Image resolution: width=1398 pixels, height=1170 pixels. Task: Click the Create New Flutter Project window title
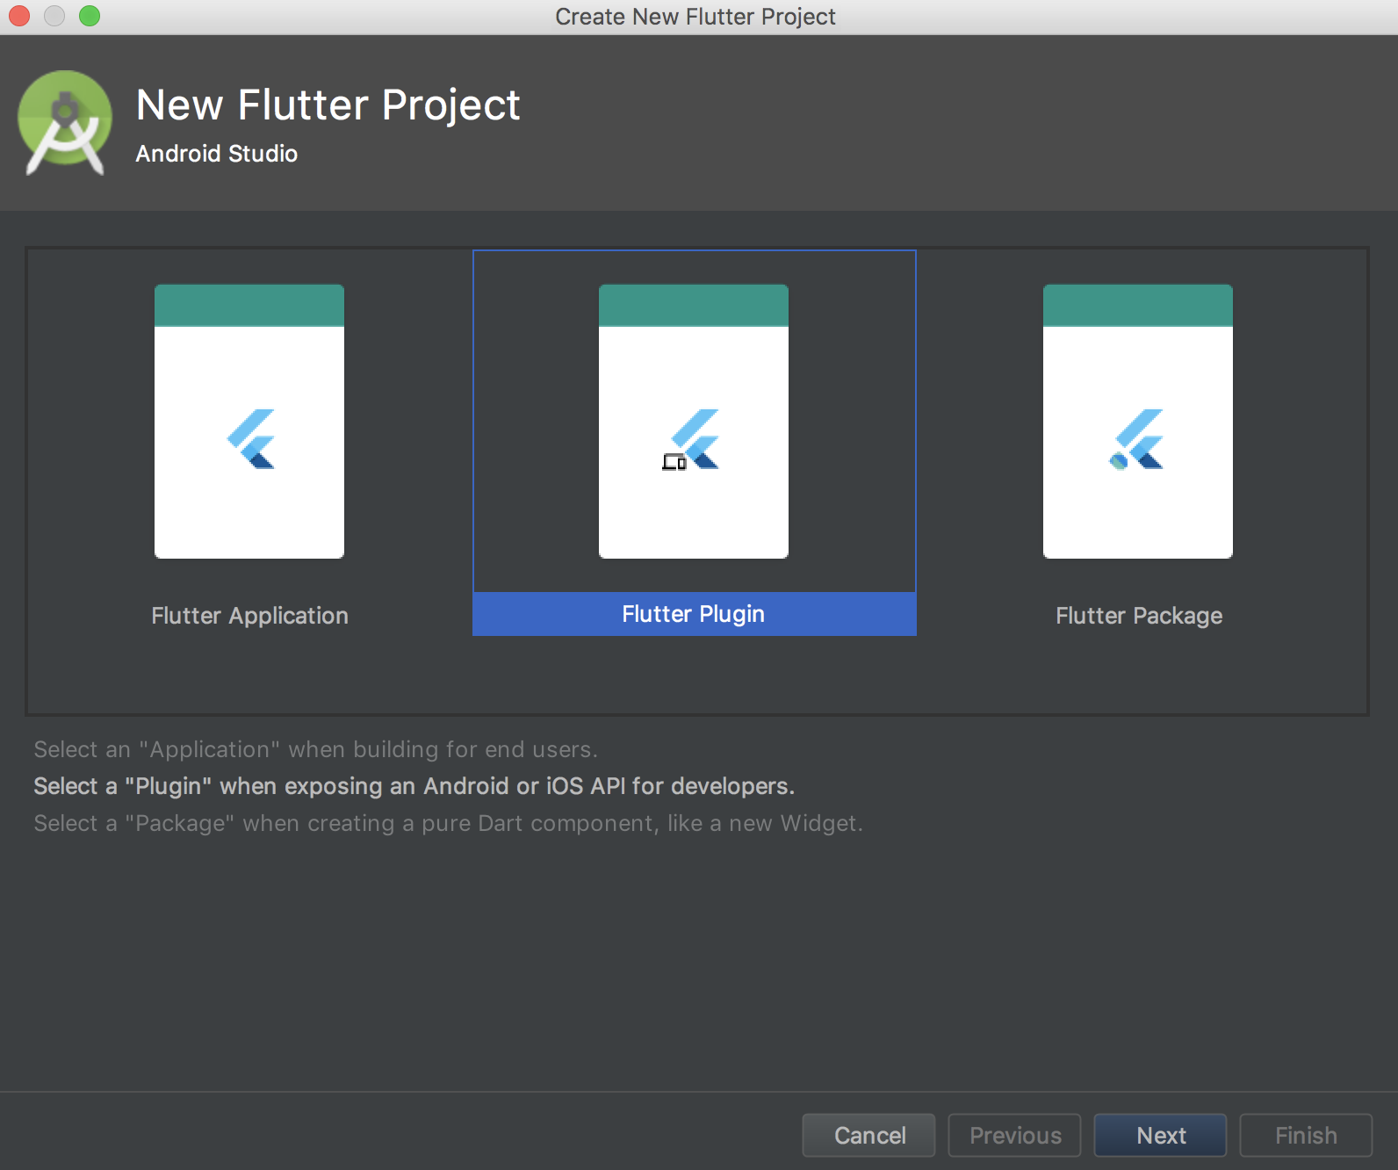(x=695, y=17)
